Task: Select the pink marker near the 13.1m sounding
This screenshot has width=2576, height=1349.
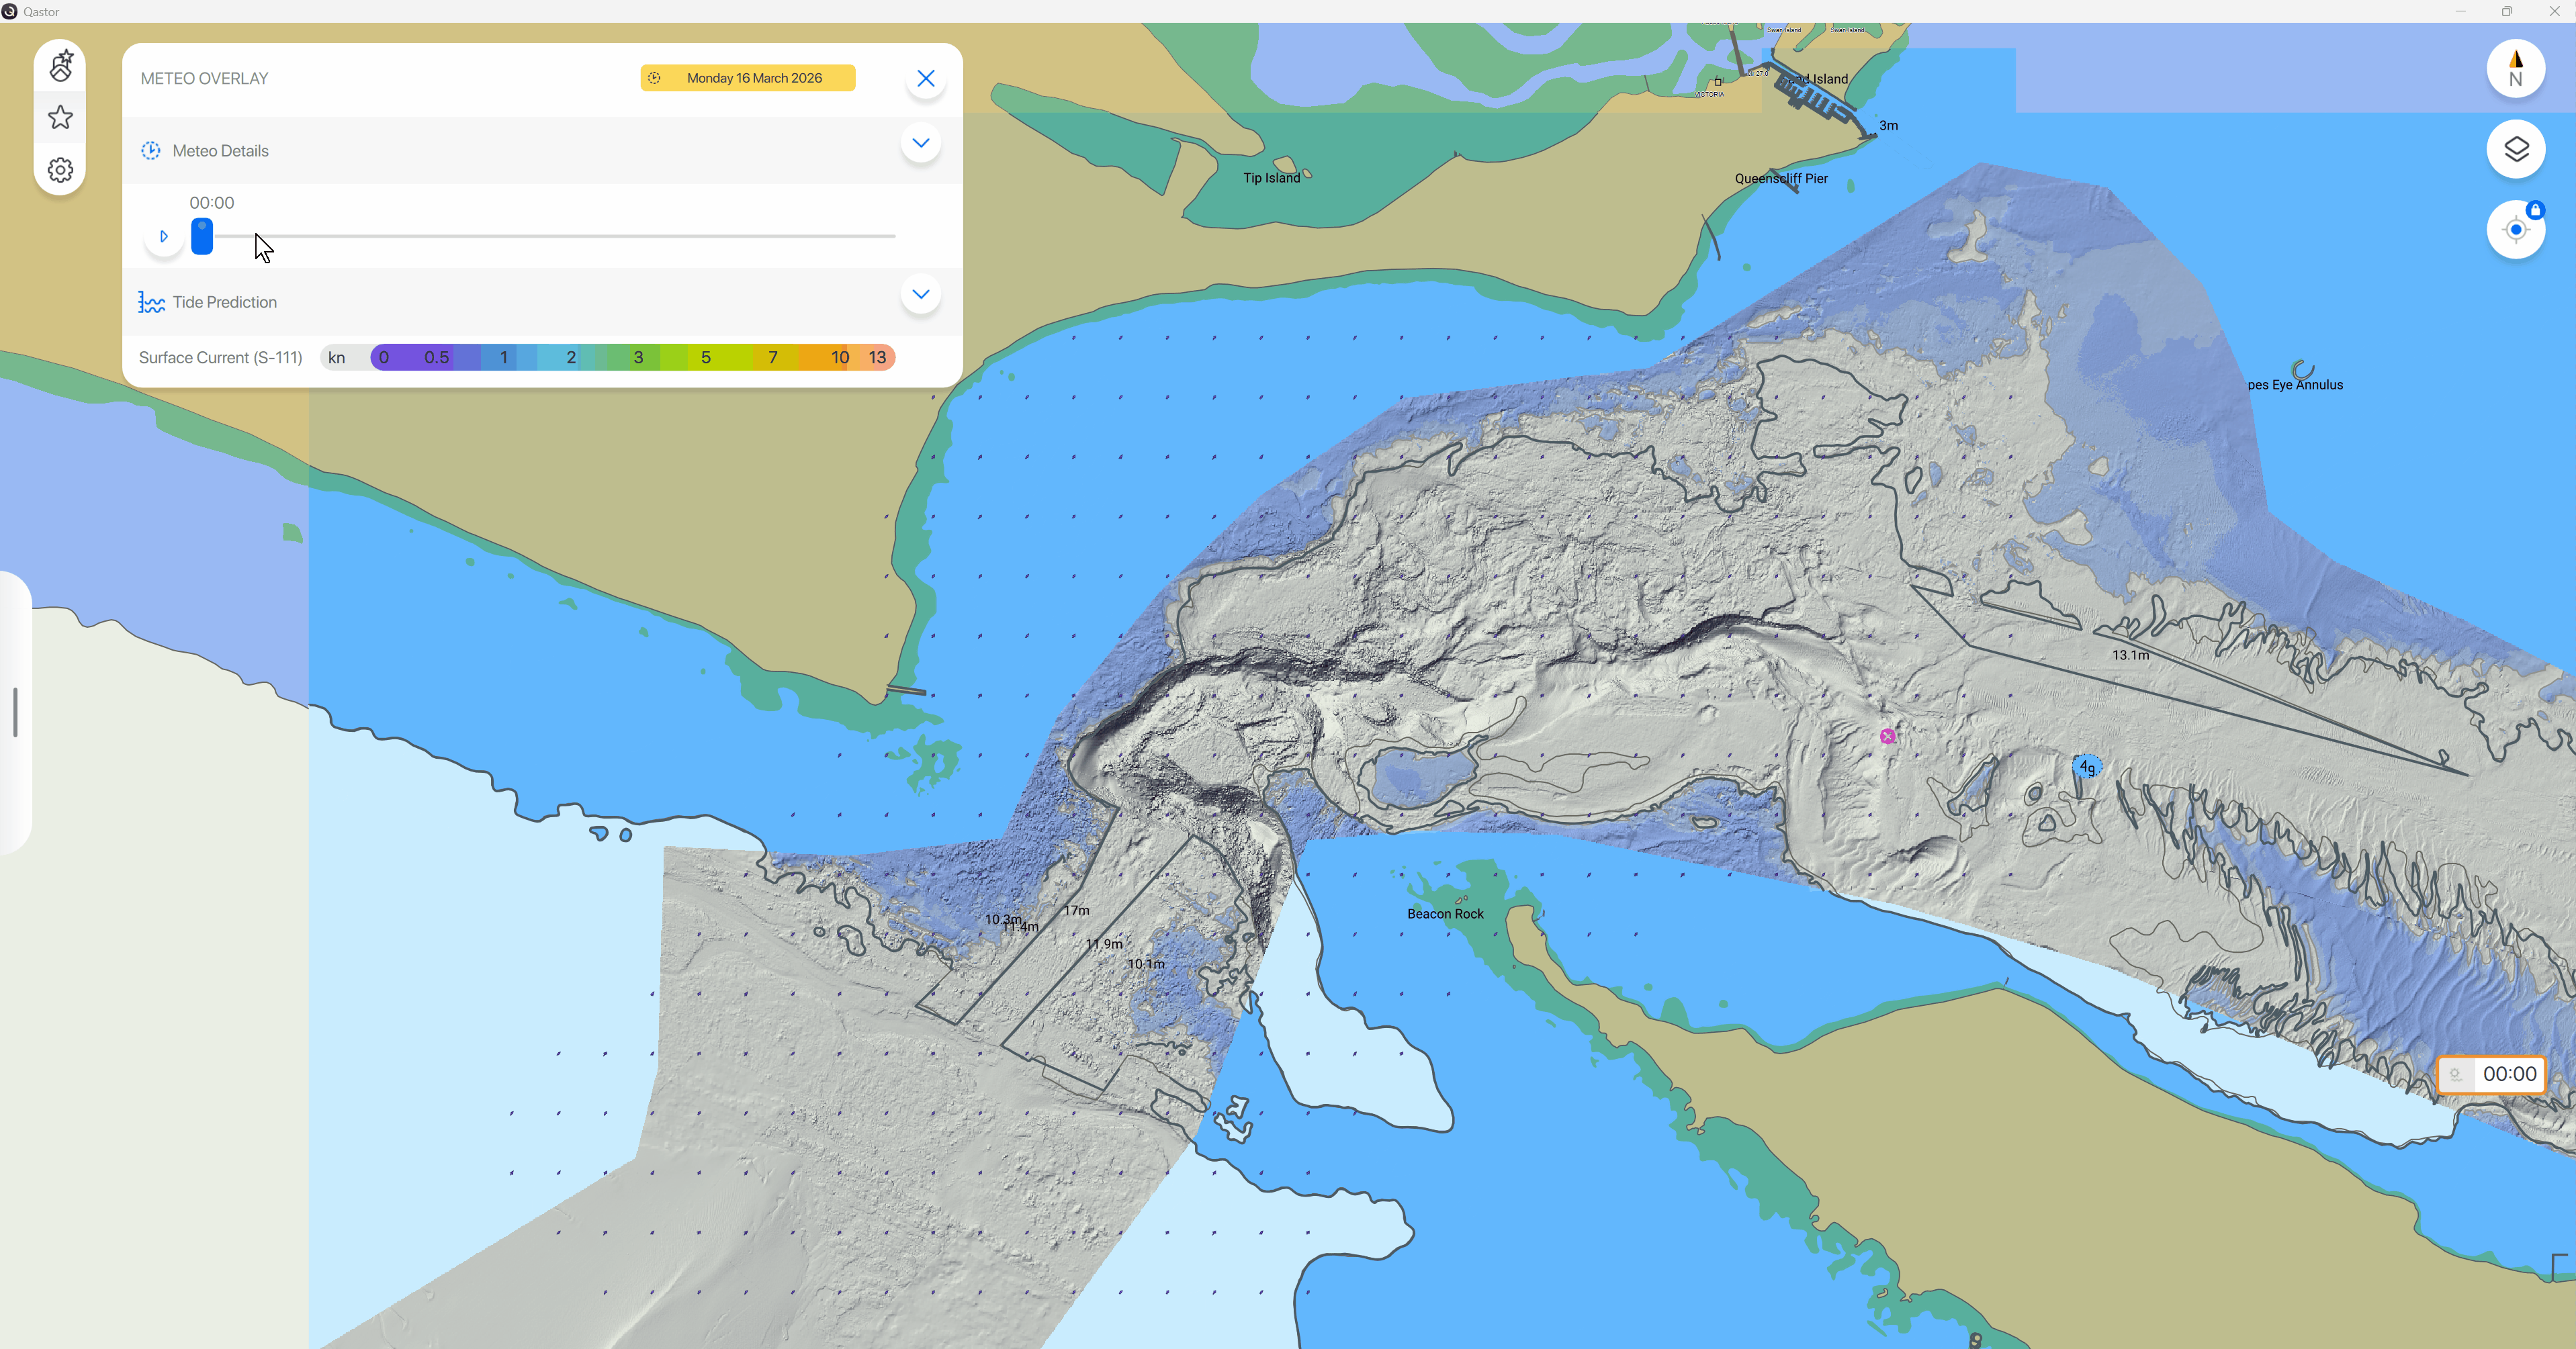Action: click(1886, 735)
